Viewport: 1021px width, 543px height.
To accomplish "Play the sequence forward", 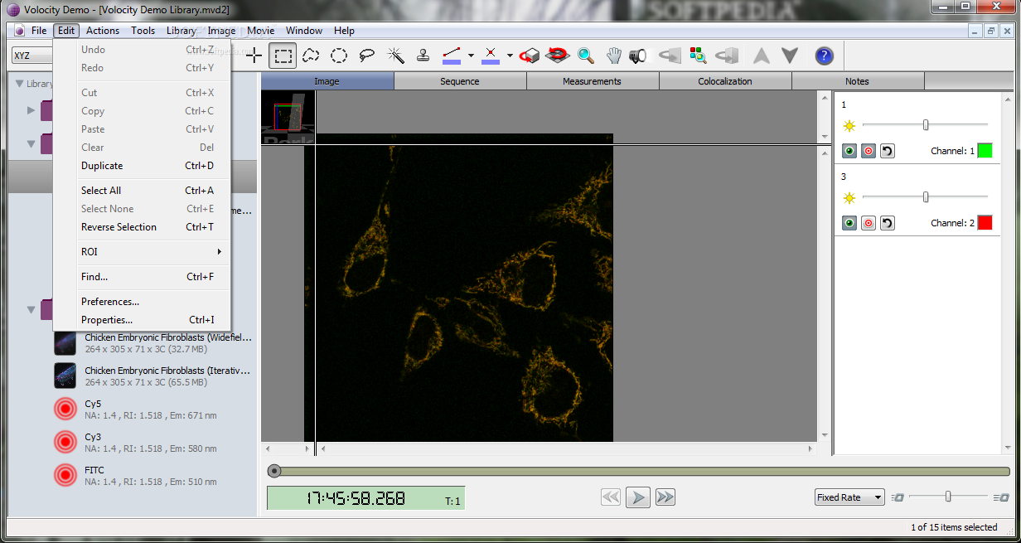I will pyautogui.click(x=637, y=497).
